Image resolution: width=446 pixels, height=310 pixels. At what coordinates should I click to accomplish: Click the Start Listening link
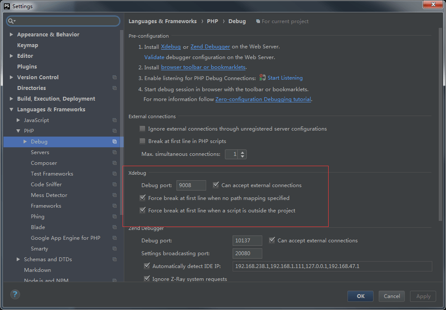tap(285, 78)
